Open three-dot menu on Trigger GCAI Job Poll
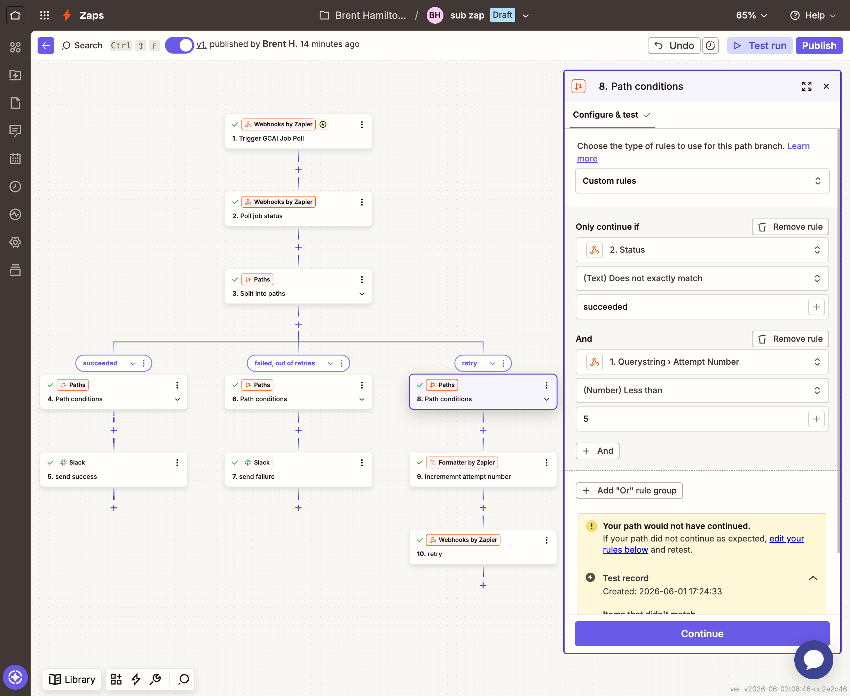Screen dimensions: 850x696 tap(362, 124)
